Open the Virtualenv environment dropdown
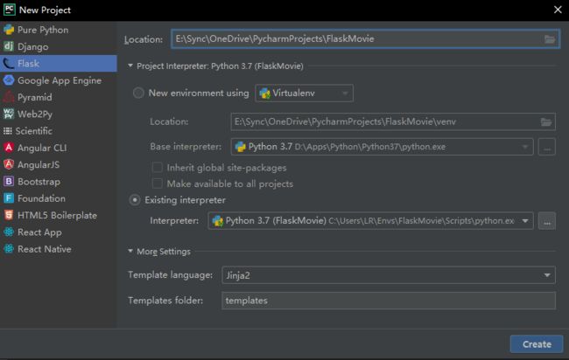This screenshot has width=569, height=360. (x=304, y=93)
